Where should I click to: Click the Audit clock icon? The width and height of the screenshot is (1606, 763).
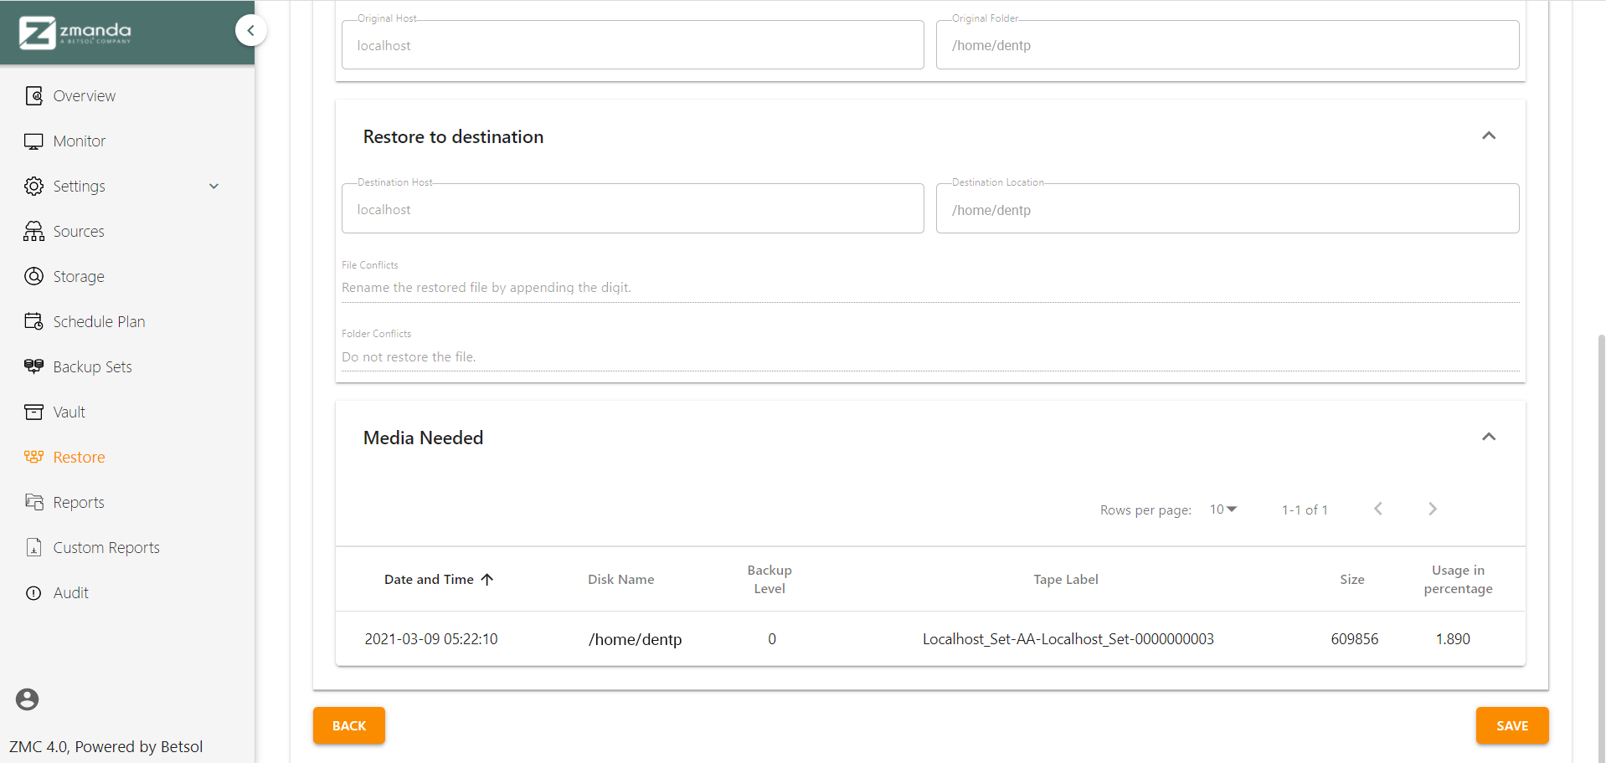click(33, 592)
